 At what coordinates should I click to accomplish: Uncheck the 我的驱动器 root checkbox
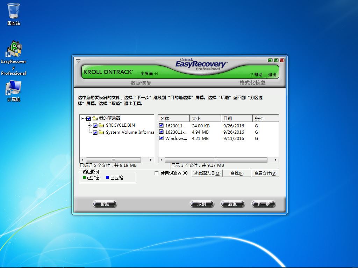(x=88, y=119)
